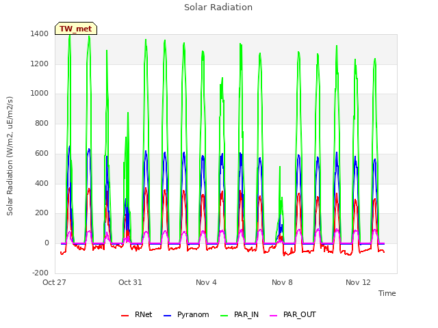Toggle the RNet series in the legend
Screen dimensions: 438x328
click(x=137, y=314)
